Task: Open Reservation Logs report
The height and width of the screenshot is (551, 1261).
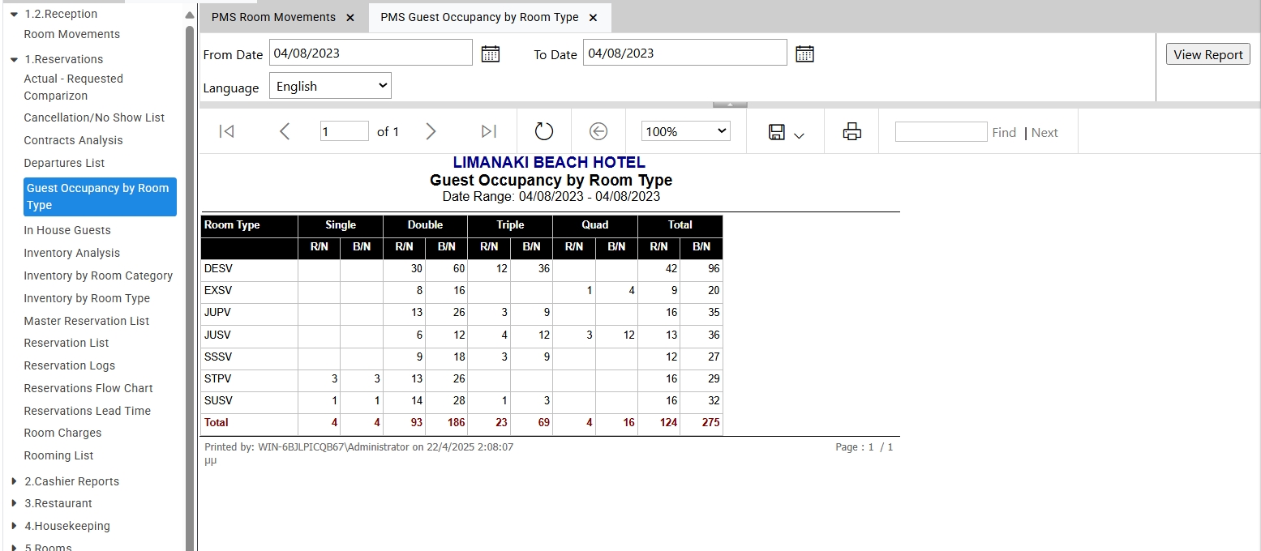Action: coord(70,365)
